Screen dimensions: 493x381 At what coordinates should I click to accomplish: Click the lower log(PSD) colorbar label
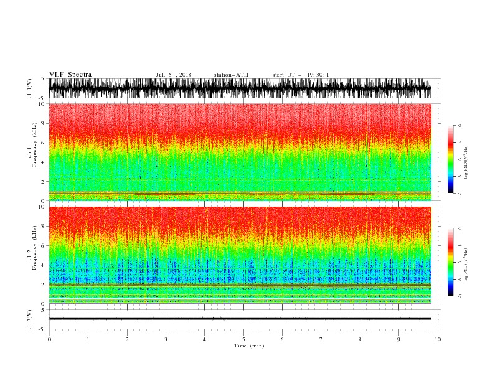pyautogui.click(x=466, y=265)
